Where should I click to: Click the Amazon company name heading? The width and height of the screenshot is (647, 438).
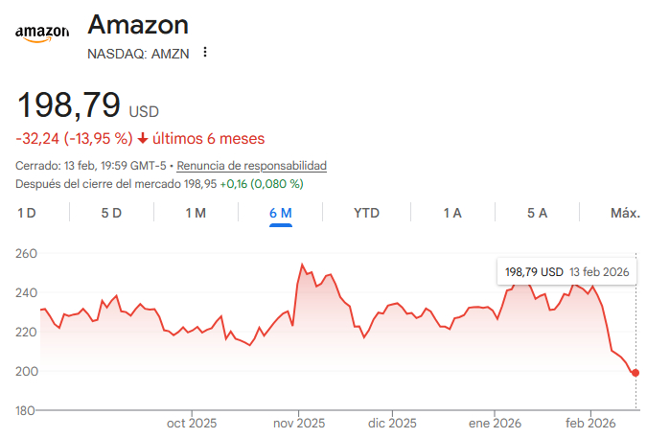pos(138,25)
